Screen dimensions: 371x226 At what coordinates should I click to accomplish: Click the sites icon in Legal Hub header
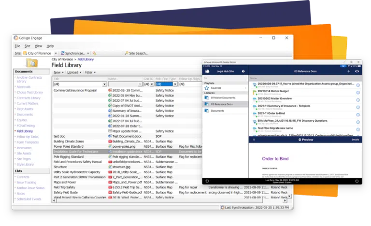(207, 71)
